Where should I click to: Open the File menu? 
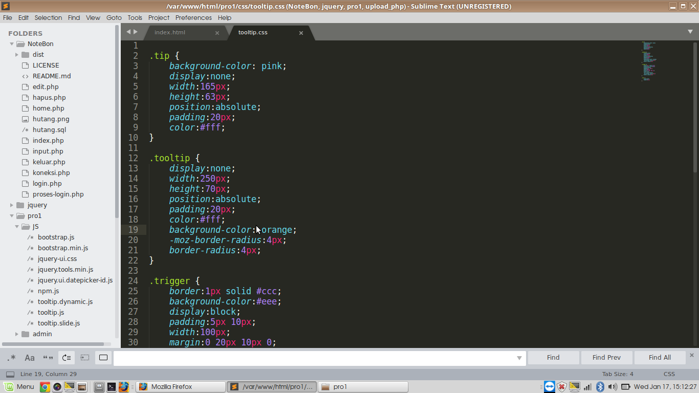pos(7,17)
